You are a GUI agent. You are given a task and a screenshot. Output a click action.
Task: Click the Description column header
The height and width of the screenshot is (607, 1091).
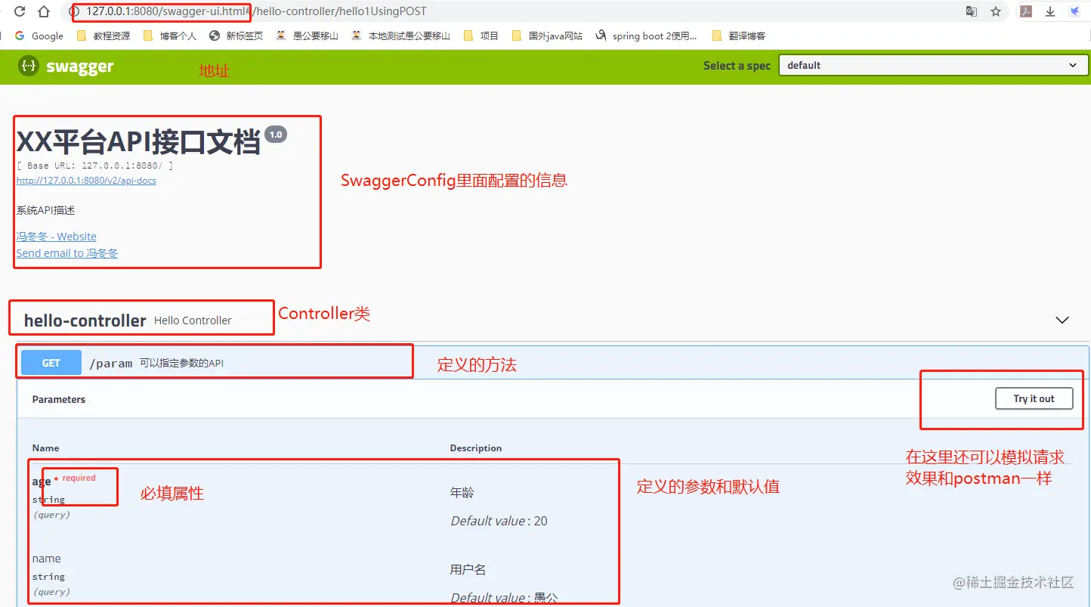point(476,448)
